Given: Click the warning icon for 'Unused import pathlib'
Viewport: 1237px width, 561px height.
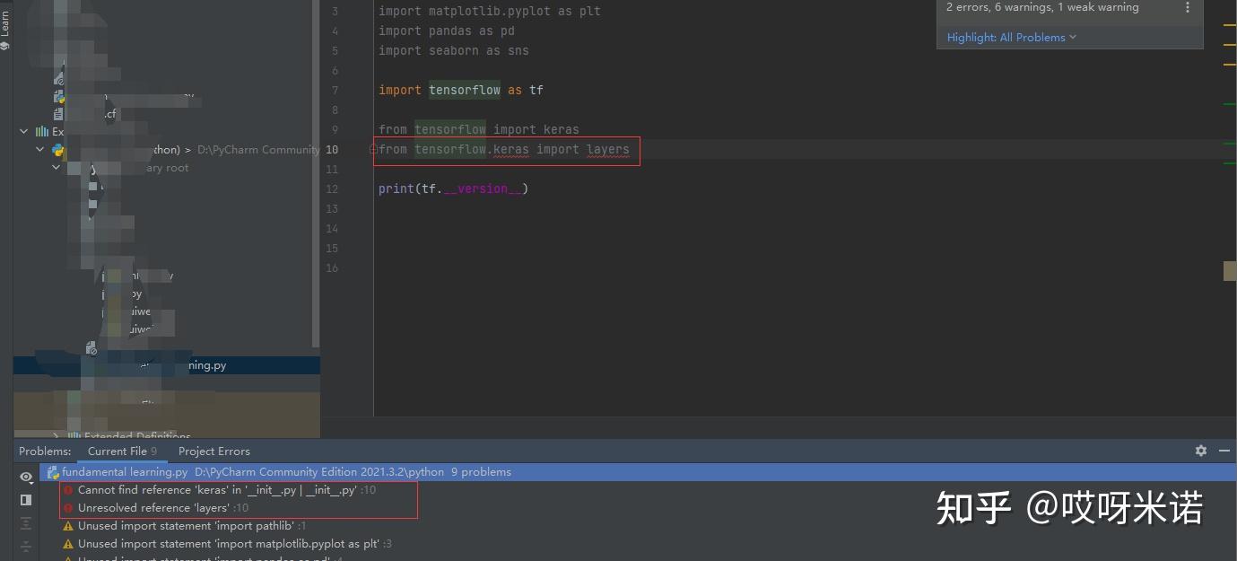Looking at the screenshot, I should (68, 525).
